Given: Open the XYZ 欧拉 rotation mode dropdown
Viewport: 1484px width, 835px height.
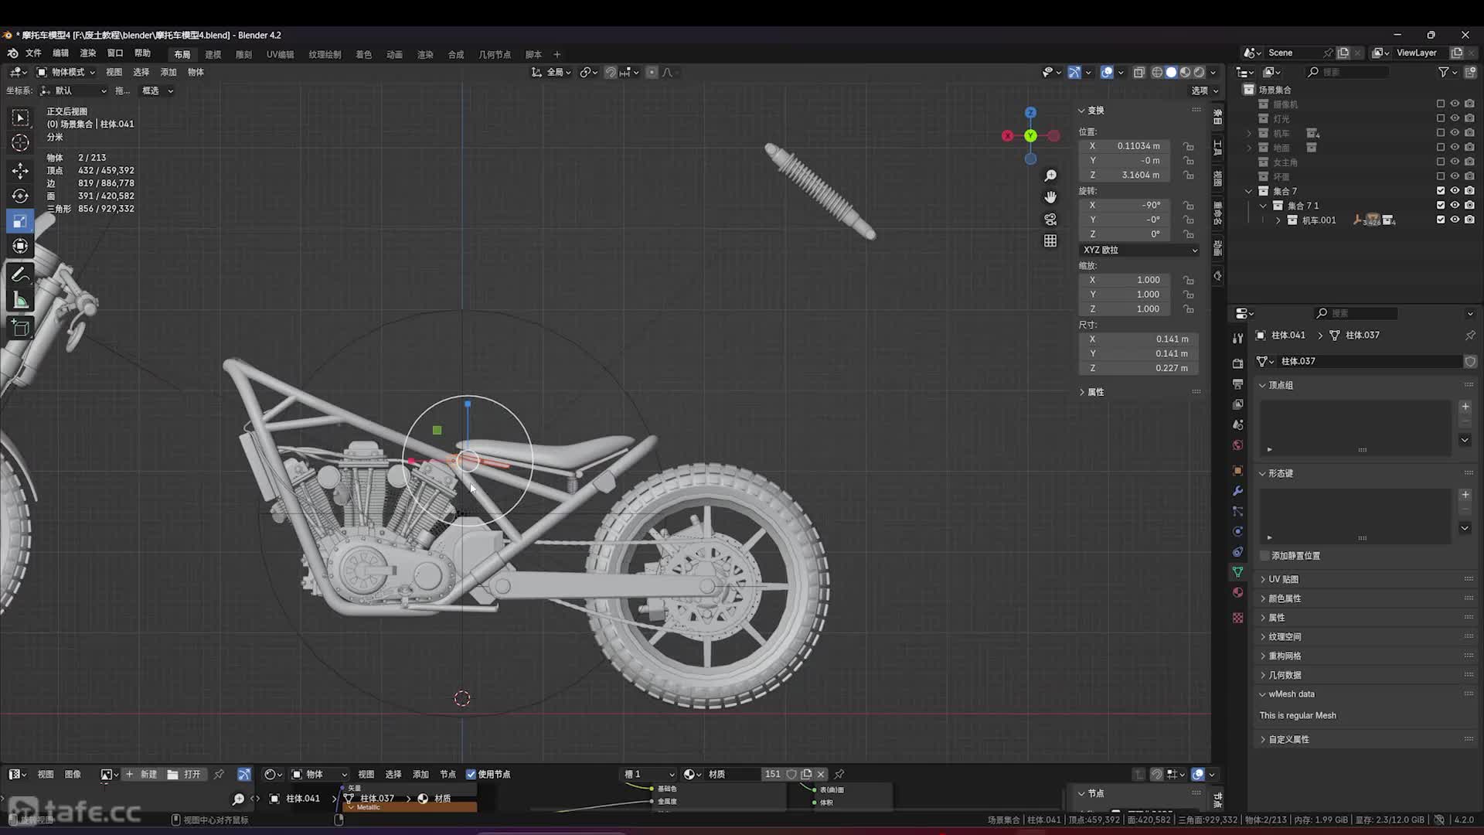Looking at the screenshot, I should point(1139,250).
